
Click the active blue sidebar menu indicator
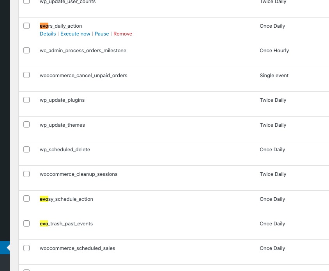tap(5, 248)
